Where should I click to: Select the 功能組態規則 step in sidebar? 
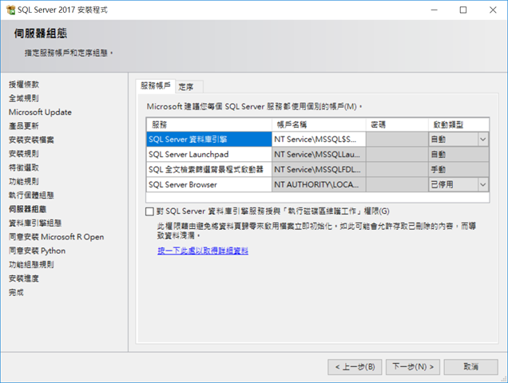tap(31, 264)
